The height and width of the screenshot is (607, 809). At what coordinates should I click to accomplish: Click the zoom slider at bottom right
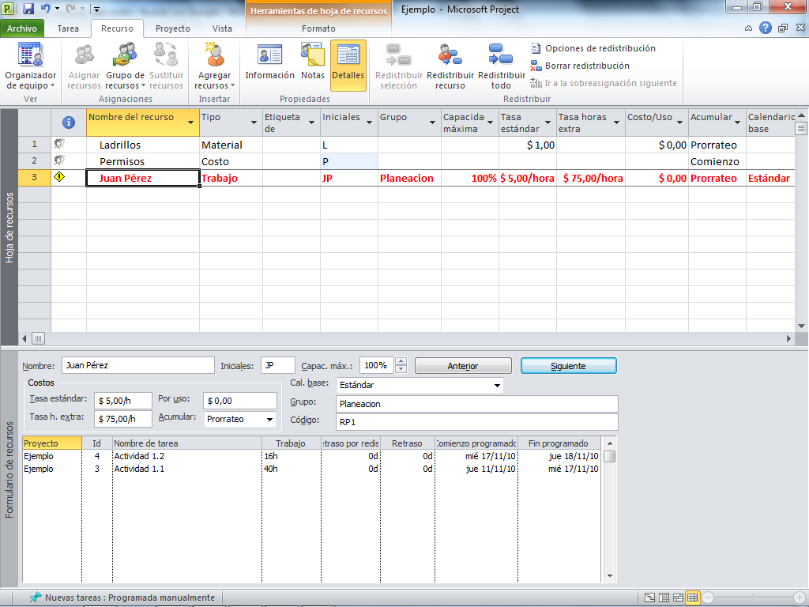point(754,598)
